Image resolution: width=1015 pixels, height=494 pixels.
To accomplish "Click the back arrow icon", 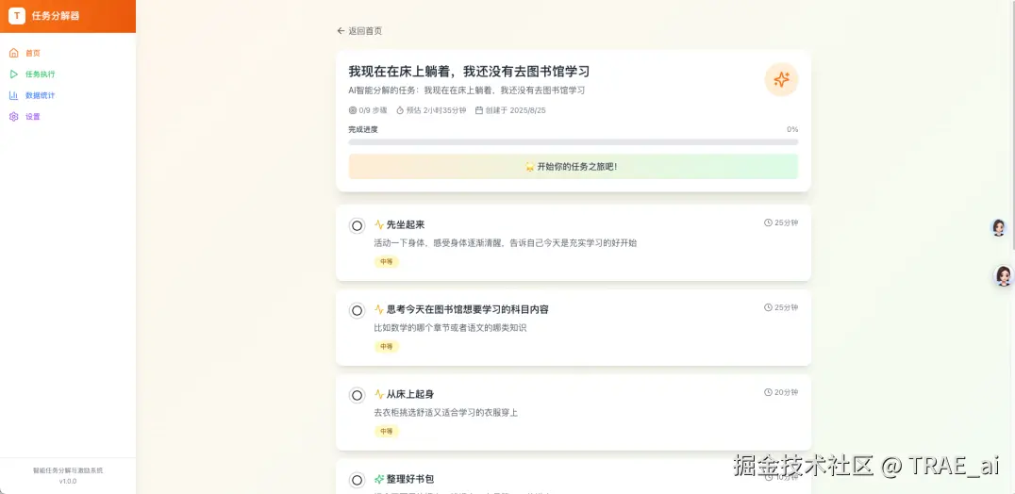I will click(341, 31).
